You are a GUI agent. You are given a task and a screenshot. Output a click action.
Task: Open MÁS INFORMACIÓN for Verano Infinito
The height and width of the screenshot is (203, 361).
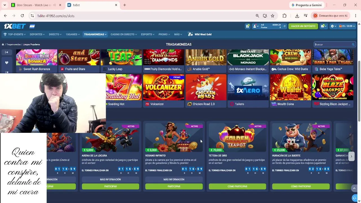pyautogui.click(x=174, y=179)
